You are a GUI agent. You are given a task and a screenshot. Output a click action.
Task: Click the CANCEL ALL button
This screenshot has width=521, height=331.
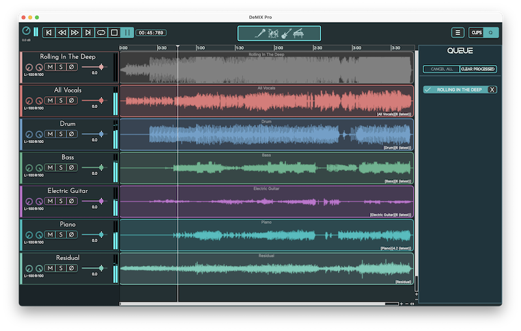pos(442,69)
